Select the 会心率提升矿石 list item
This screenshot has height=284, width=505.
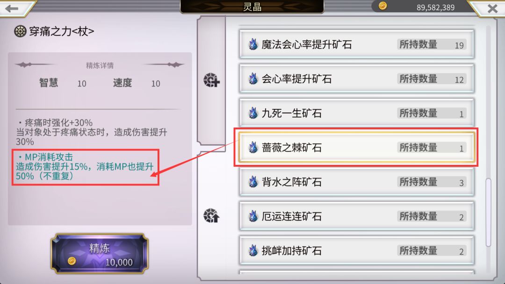[x=356, y=79]
